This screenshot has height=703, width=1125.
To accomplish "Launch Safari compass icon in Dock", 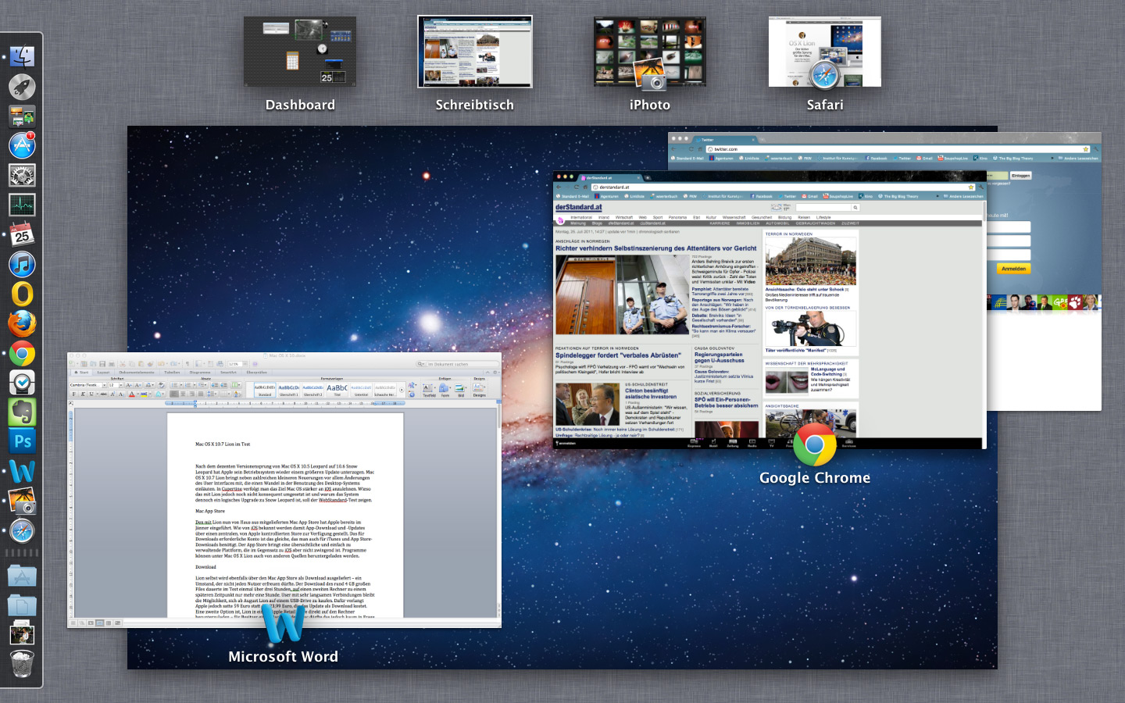I will [x=22, y=530].
